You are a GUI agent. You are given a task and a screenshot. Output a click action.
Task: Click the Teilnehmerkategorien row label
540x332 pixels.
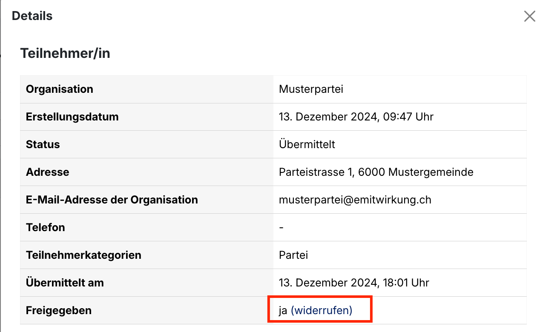point(83,255)
